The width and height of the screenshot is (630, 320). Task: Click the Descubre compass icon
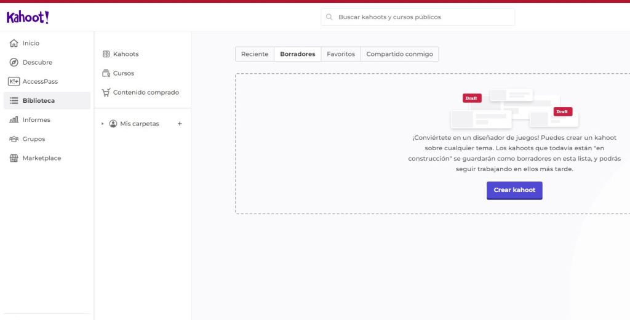(x=14, y=62)
